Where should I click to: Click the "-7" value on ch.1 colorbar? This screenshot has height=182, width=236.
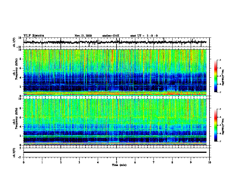click(x=220, y=92)
